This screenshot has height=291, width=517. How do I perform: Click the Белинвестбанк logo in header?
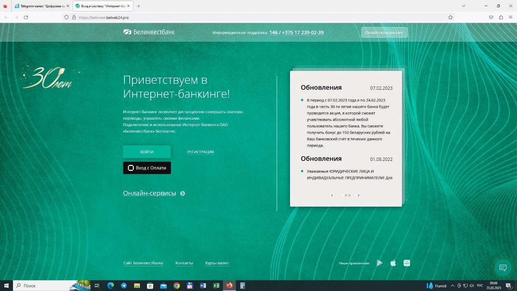[149, 32]
